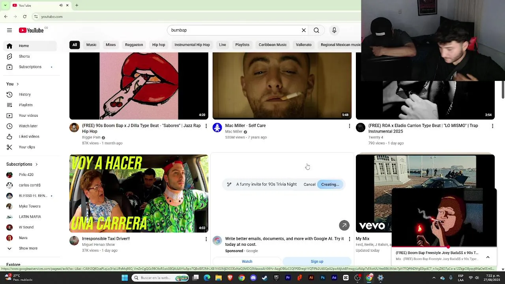This screenshot has width=505, height=284.
Task: Go to Home in the sidebar
Action: click(x=30, y=46)
